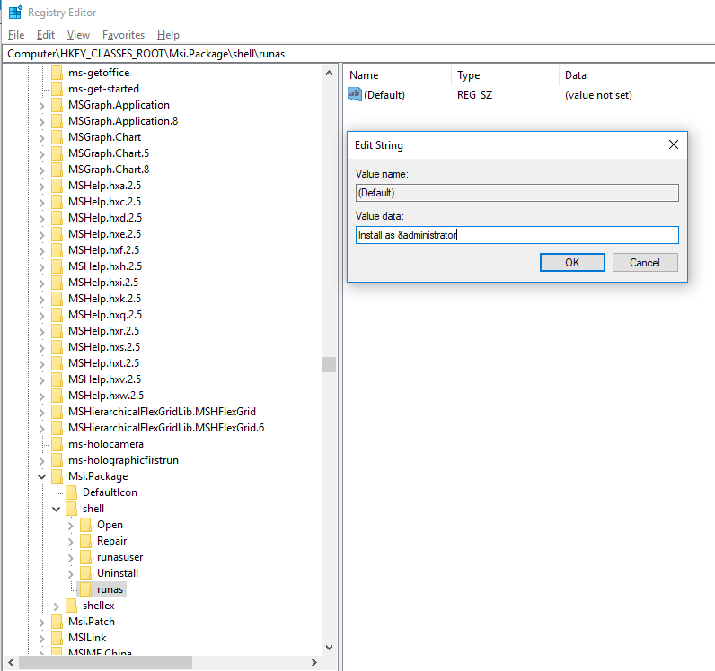Confirm the edit with OK button

pyautogui.click(x=572, y=263)
